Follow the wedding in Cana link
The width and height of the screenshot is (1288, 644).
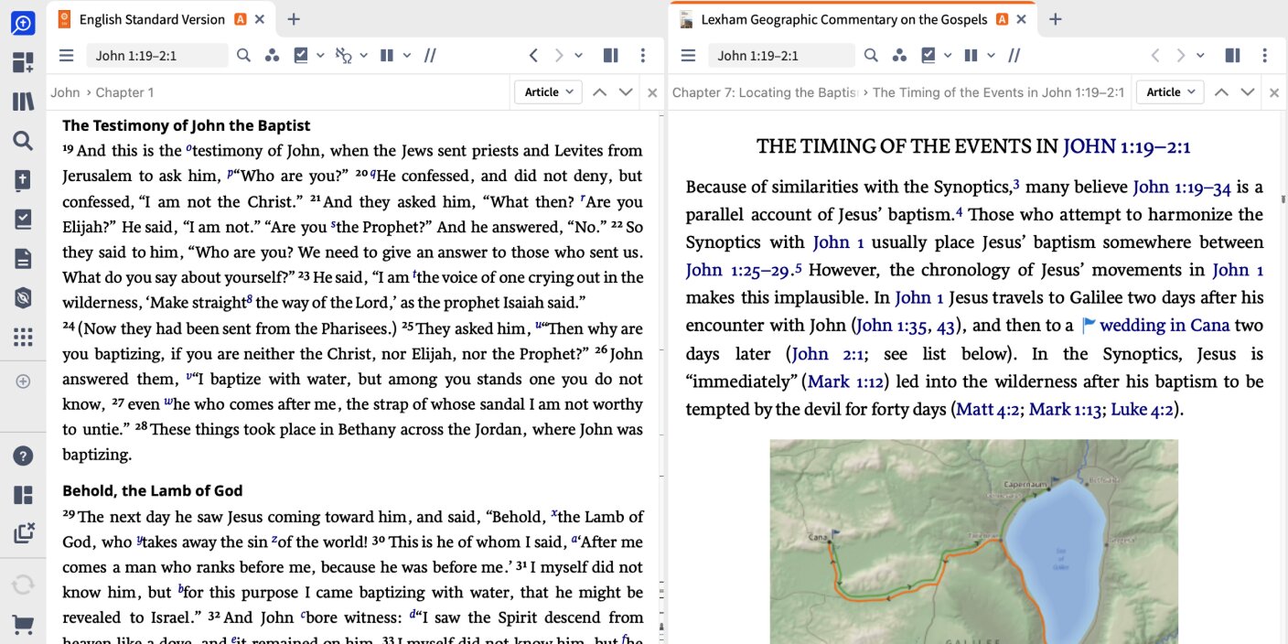[1165, 326]
